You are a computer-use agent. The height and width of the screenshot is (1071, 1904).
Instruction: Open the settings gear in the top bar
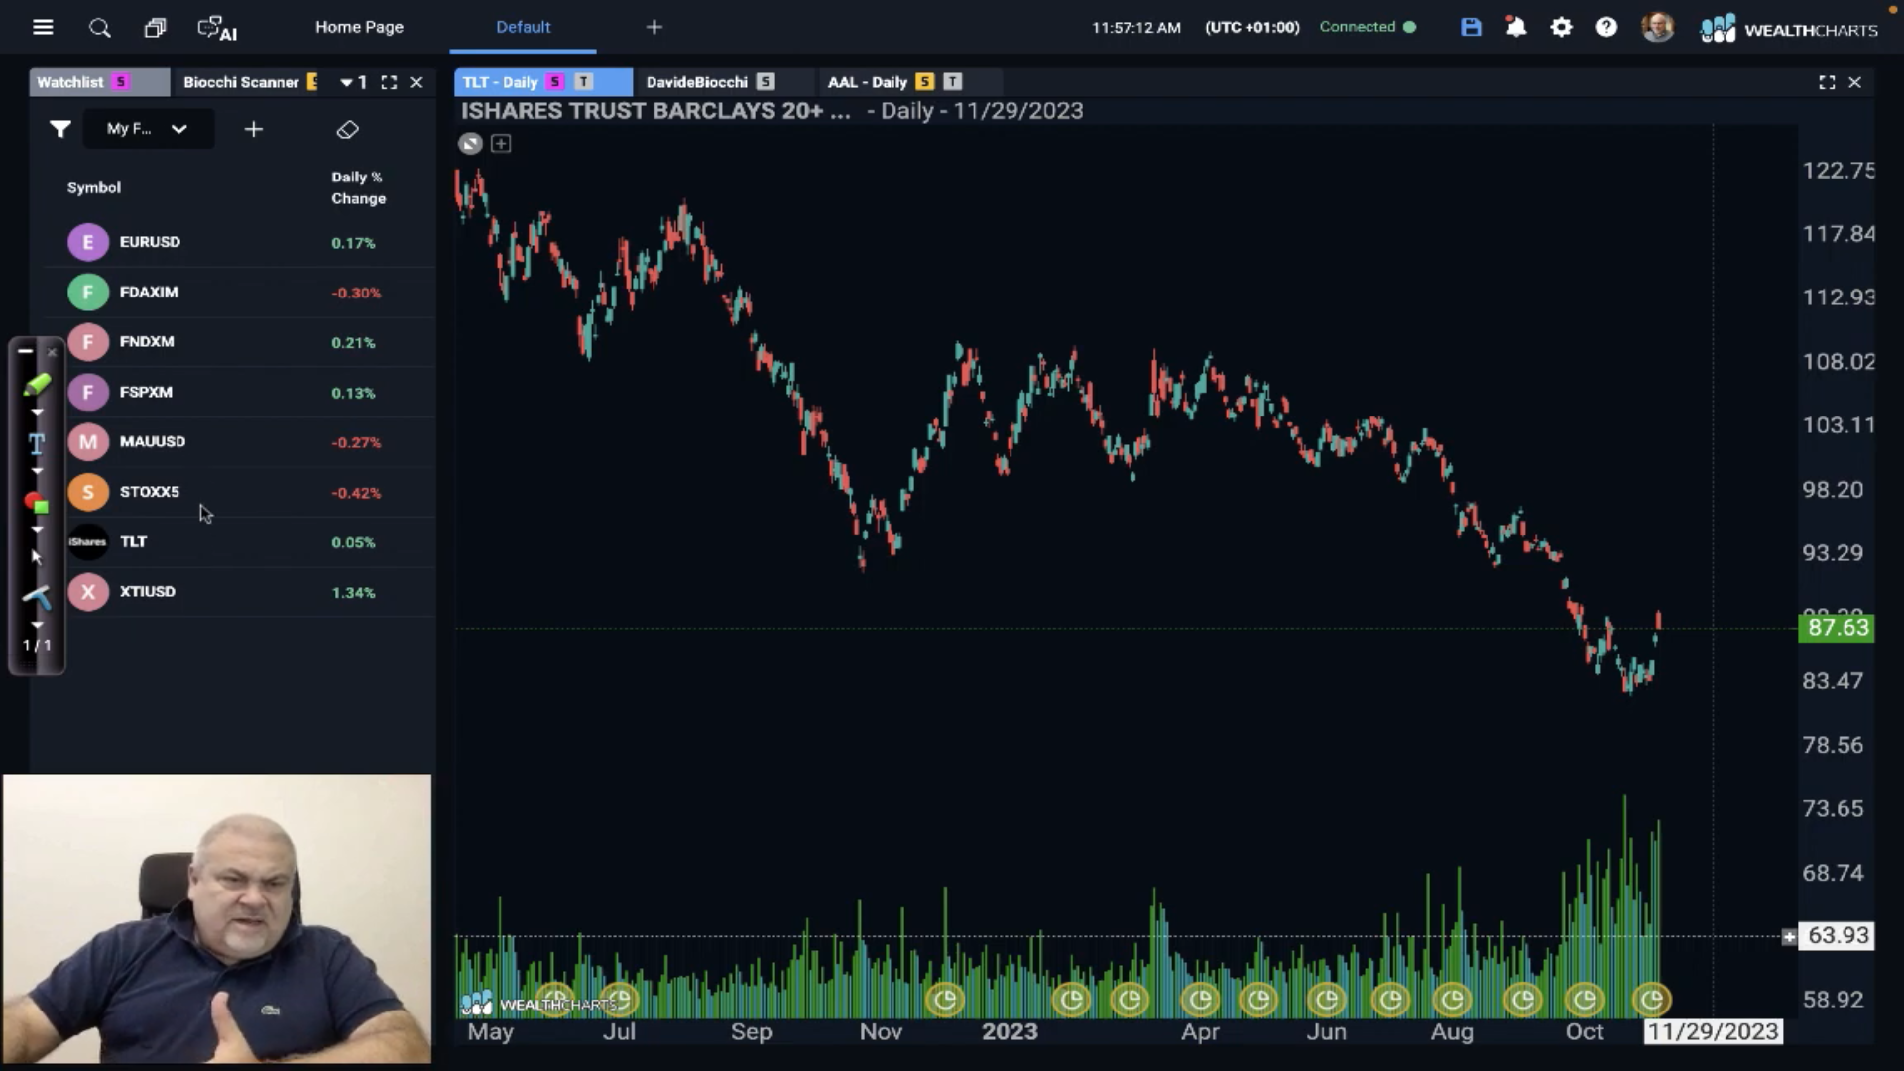(1561, 27)
